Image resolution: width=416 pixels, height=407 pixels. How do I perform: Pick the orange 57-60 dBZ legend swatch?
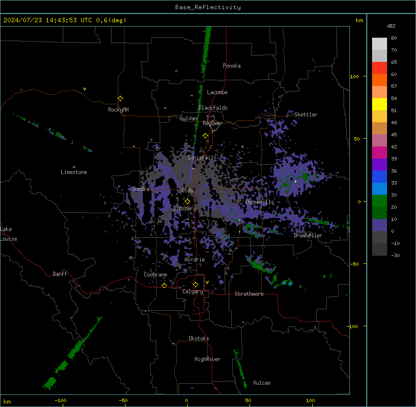379,80
